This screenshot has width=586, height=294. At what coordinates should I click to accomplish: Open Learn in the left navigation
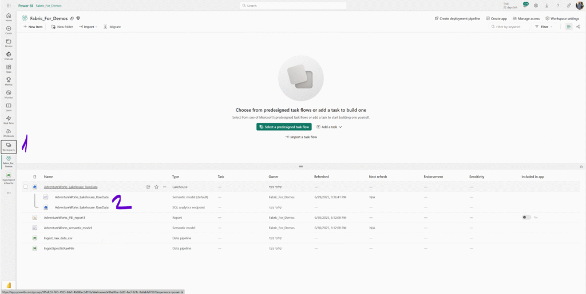9,107
